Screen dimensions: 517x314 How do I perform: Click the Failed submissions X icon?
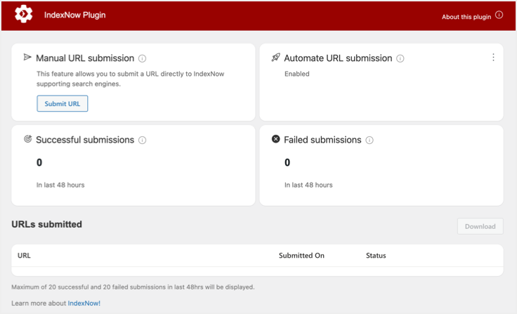[x=275, y=139]
